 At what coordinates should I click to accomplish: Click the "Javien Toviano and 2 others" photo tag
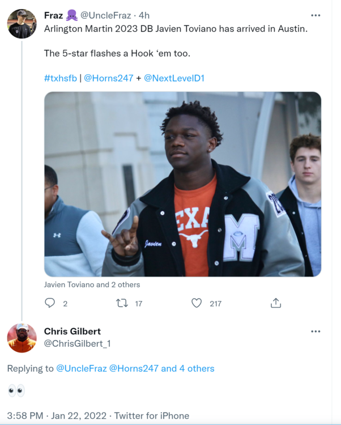coord(92,284)
